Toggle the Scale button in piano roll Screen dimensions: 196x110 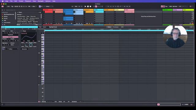(44, 27)
